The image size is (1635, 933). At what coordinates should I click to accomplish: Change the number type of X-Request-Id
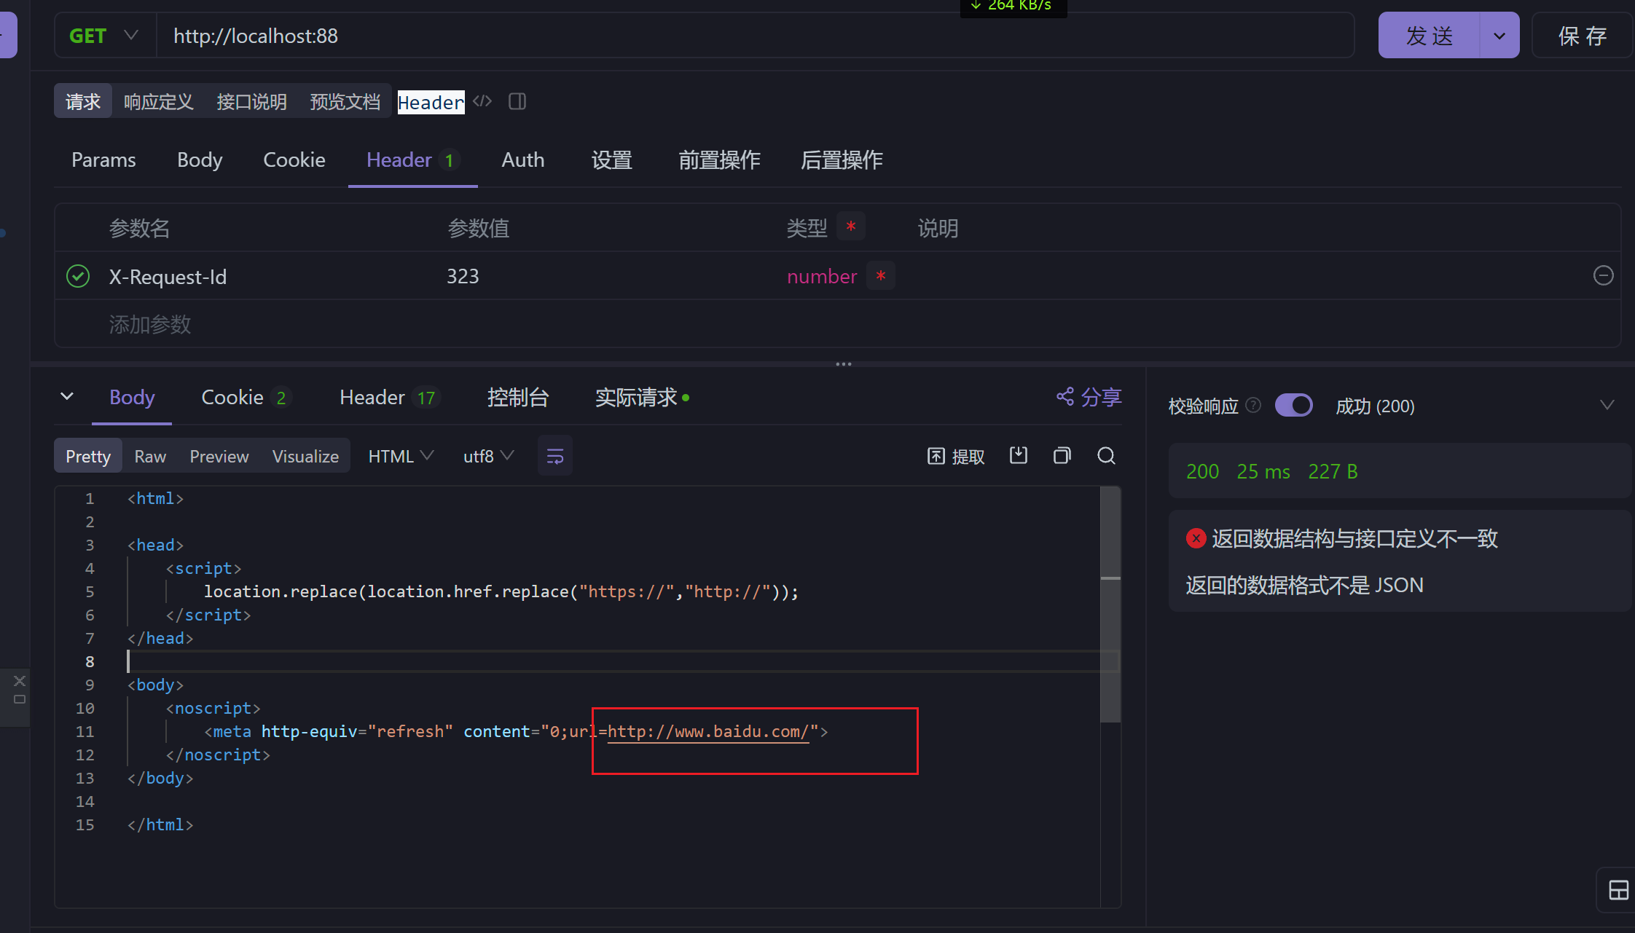[822, 276]
